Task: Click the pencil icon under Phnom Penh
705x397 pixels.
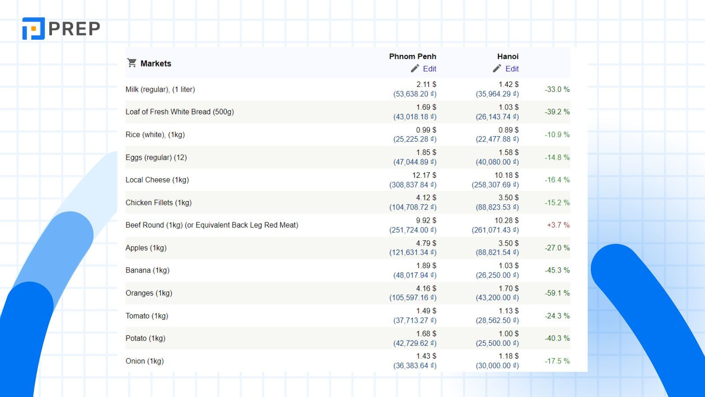Action: pos(415,68)
